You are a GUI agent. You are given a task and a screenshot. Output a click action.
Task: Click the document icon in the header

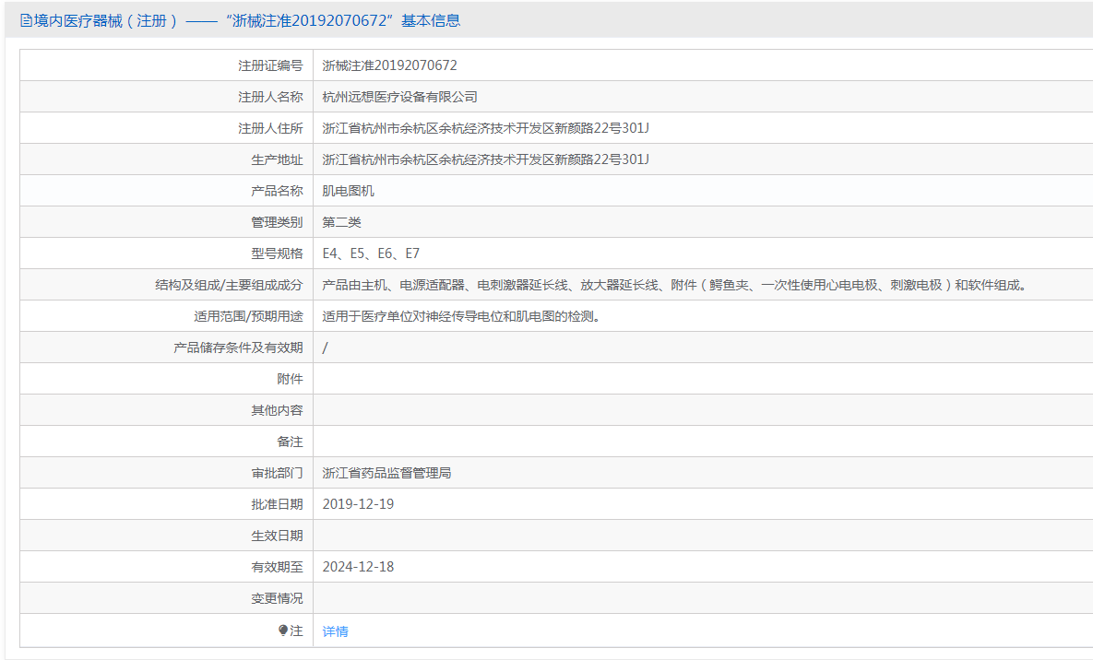point(26,20)
